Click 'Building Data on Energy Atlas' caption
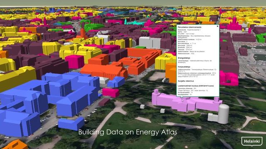266x149 pixels. click(128, 132)
